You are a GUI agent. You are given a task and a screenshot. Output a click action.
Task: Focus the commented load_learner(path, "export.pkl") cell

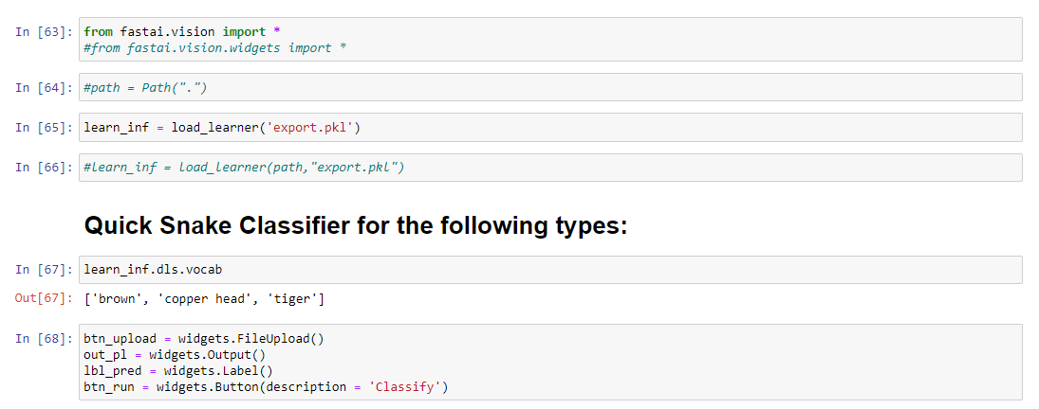tap(549, 168)
